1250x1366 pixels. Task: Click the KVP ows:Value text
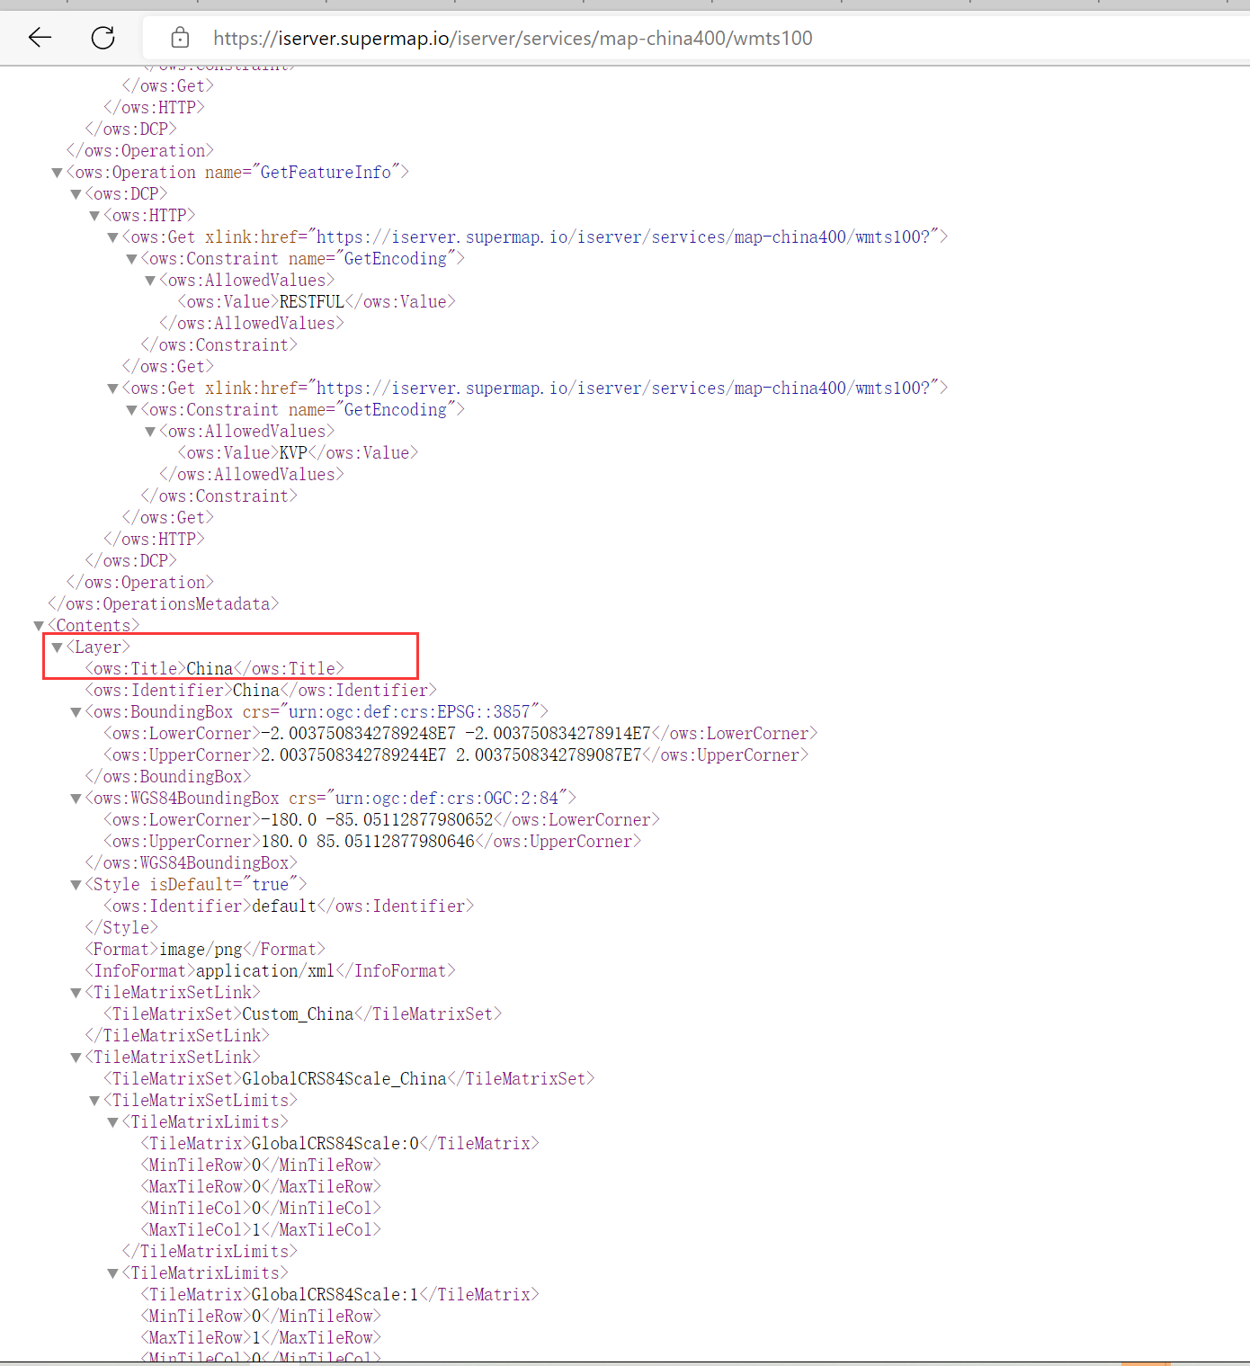[293, 453]
